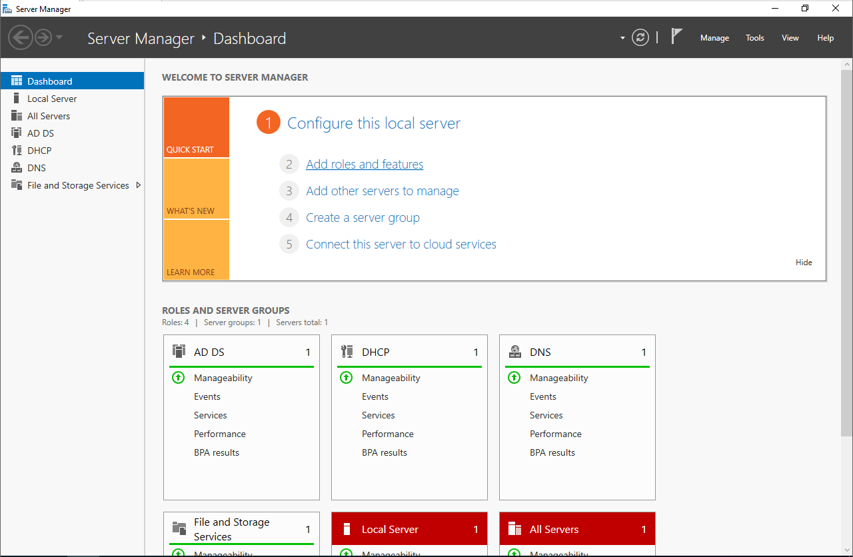Click the AD DS sidebar icon
This screenshot has width=853, height=557.
[17, 133]
